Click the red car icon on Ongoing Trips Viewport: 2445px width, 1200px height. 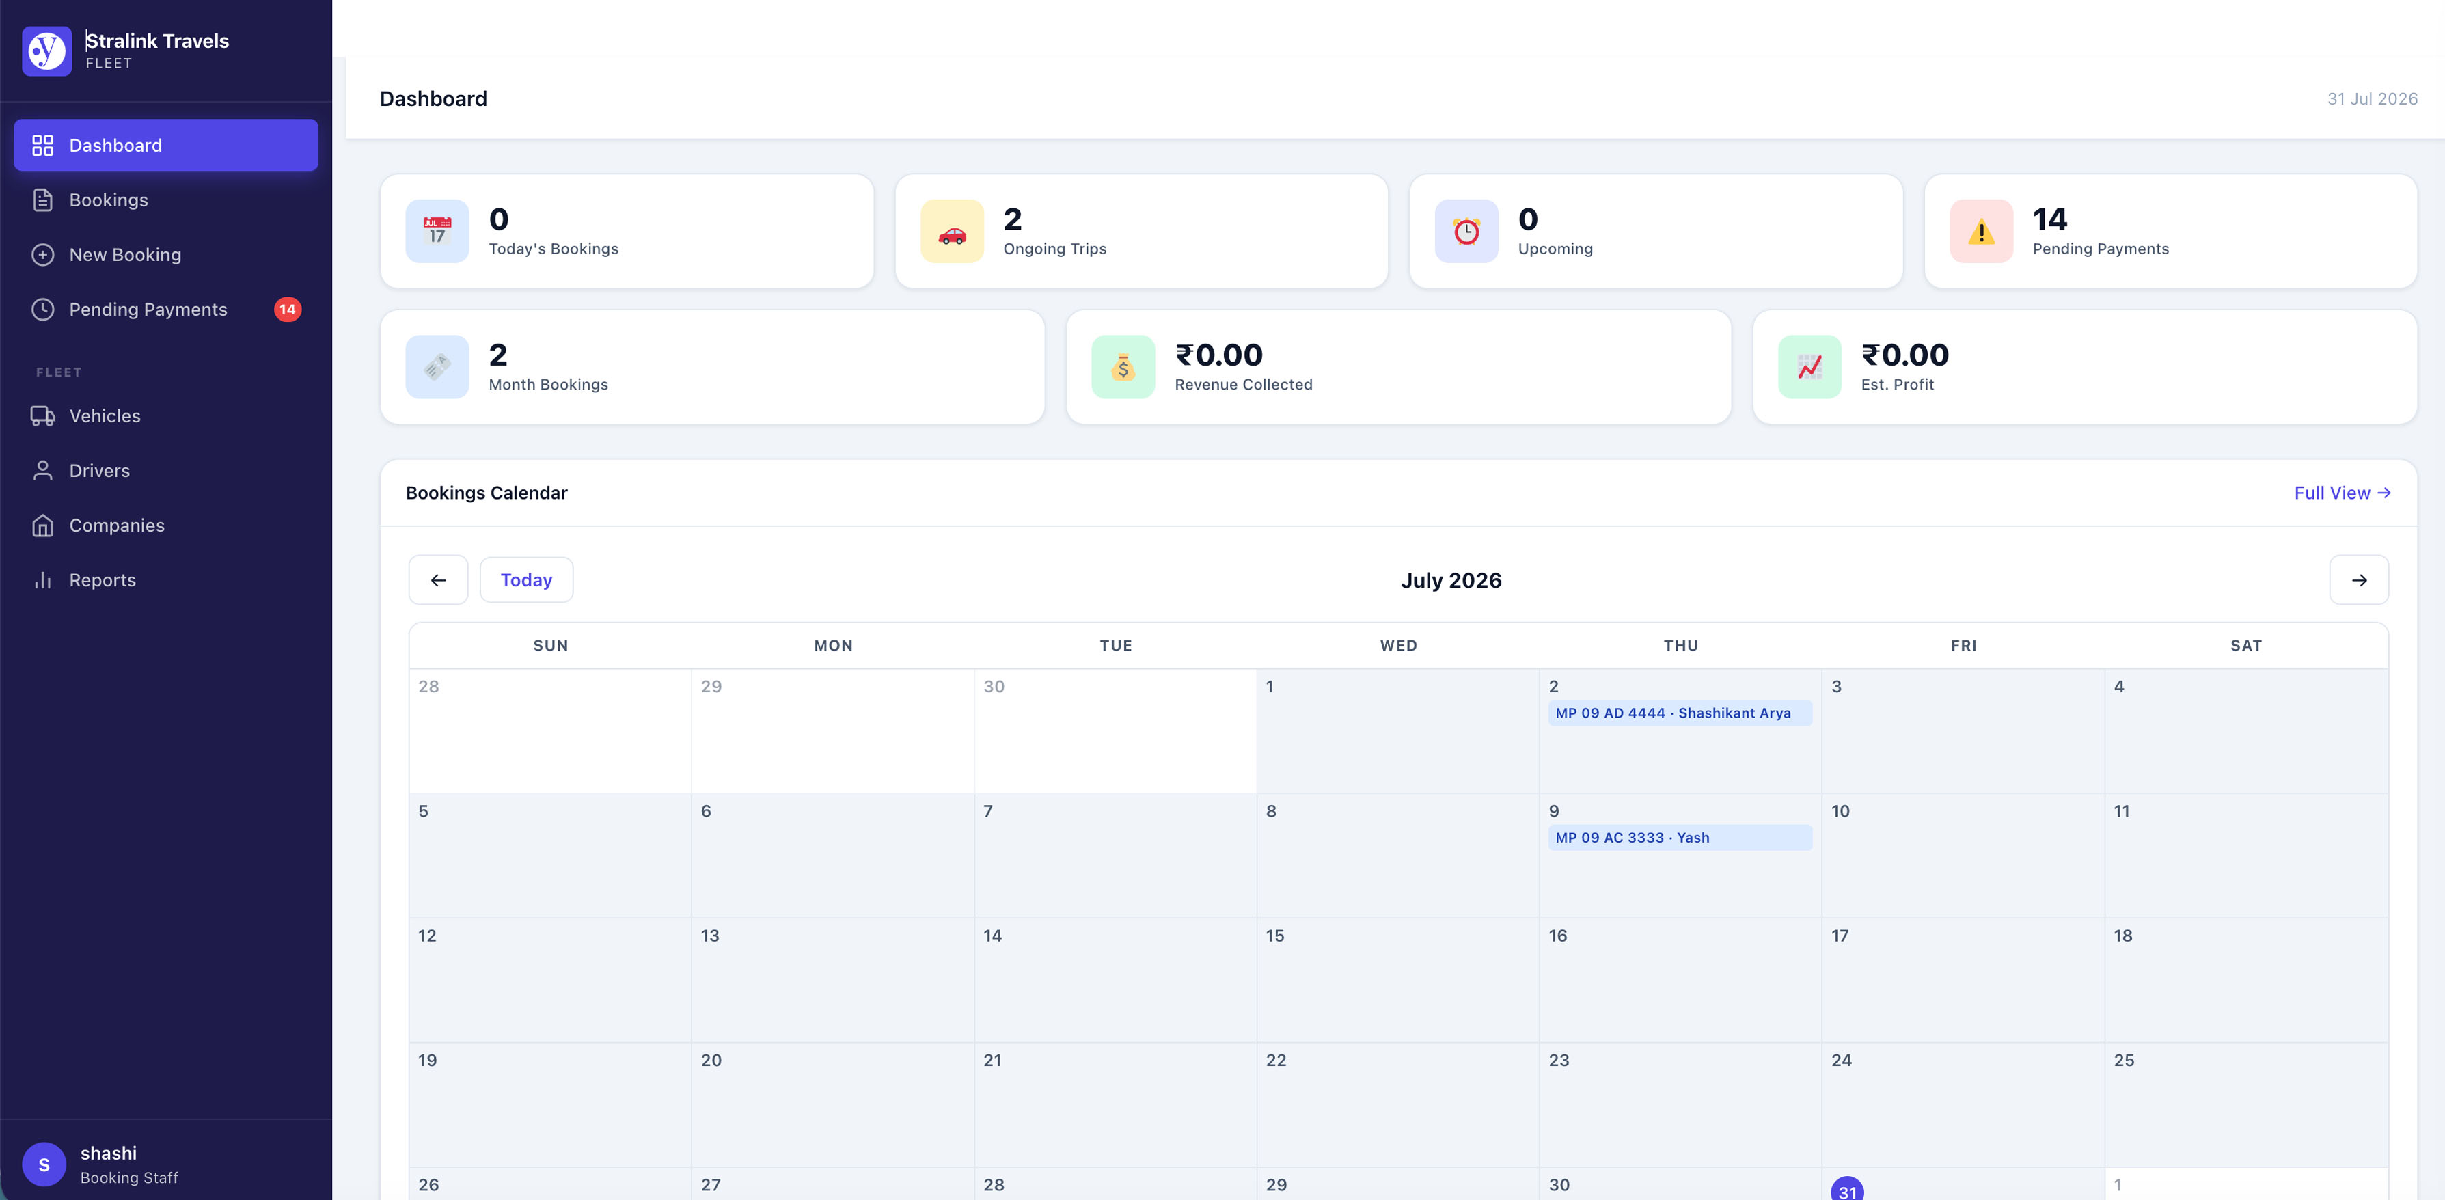coord(952,231)
